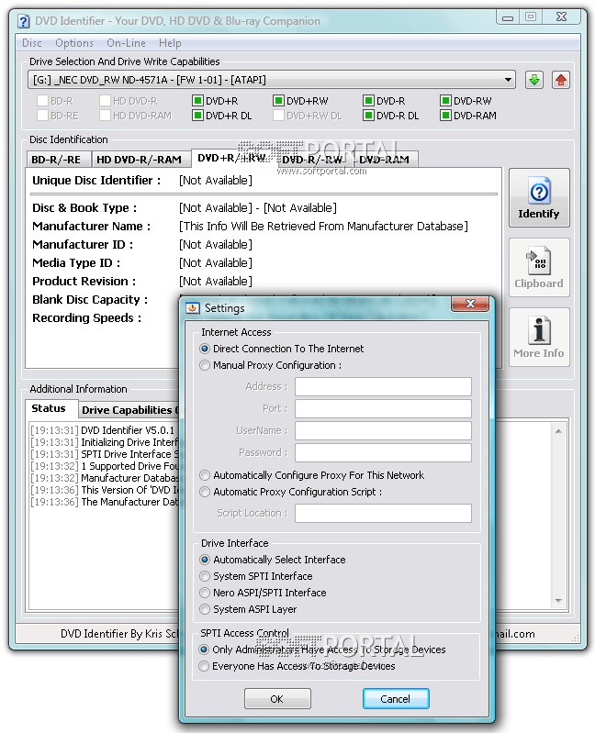Toggle the BD-R capability checkbox
595x733 pixels.
[42, 101]
